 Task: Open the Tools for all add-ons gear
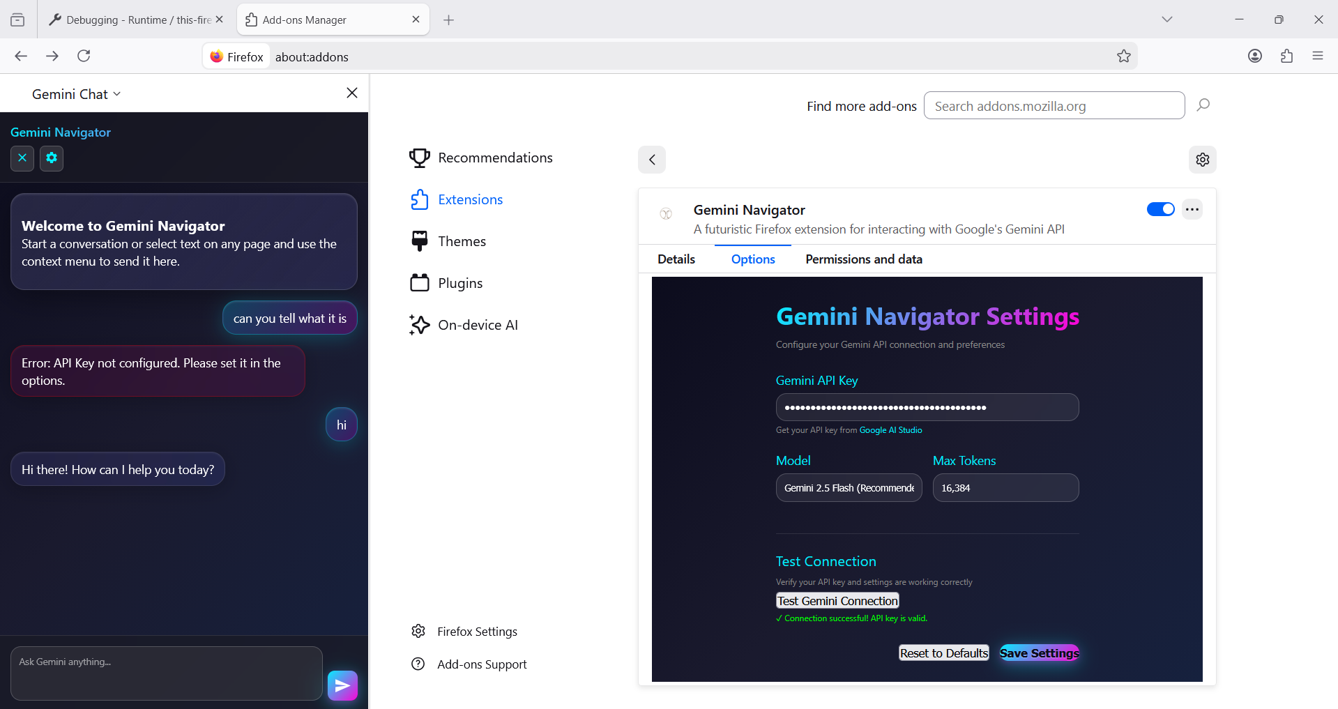1203,160
